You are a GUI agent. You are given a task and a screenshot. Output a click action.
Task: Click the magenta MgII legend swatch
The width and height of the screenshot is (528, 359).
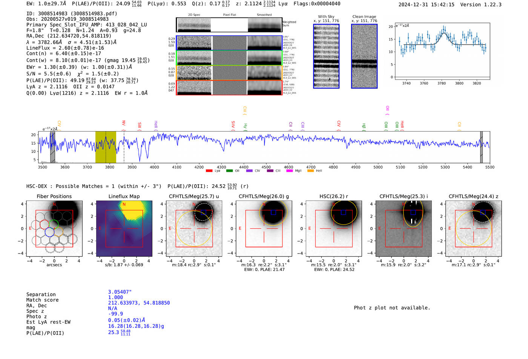pos(290,171)
